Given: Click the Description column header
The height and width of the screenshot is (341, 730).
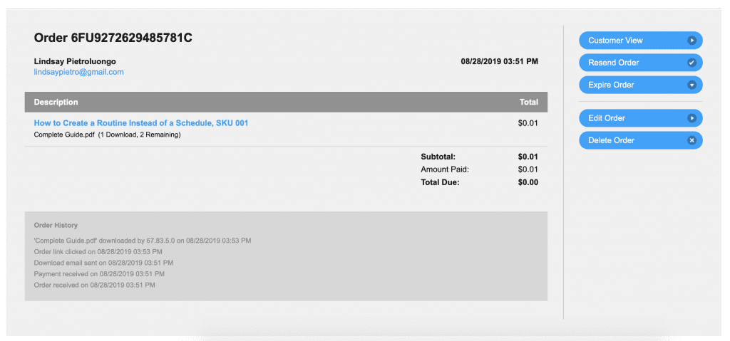Looking at the screenshot, I should (x=56, y=102).
